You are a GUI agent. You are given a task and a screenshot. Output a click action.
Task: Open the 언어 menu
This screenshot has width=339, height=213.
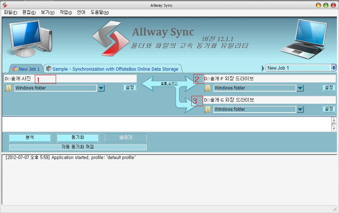coord(81,12)
